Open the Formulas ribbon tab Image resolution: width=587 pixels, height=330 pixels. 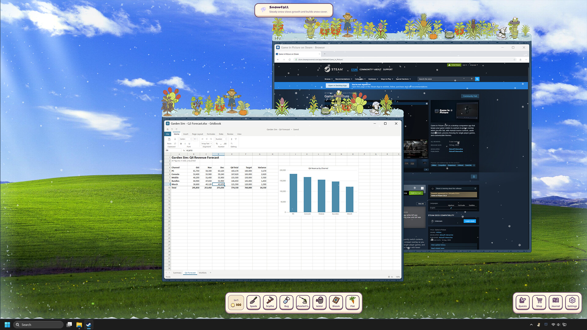coord(211,134)
